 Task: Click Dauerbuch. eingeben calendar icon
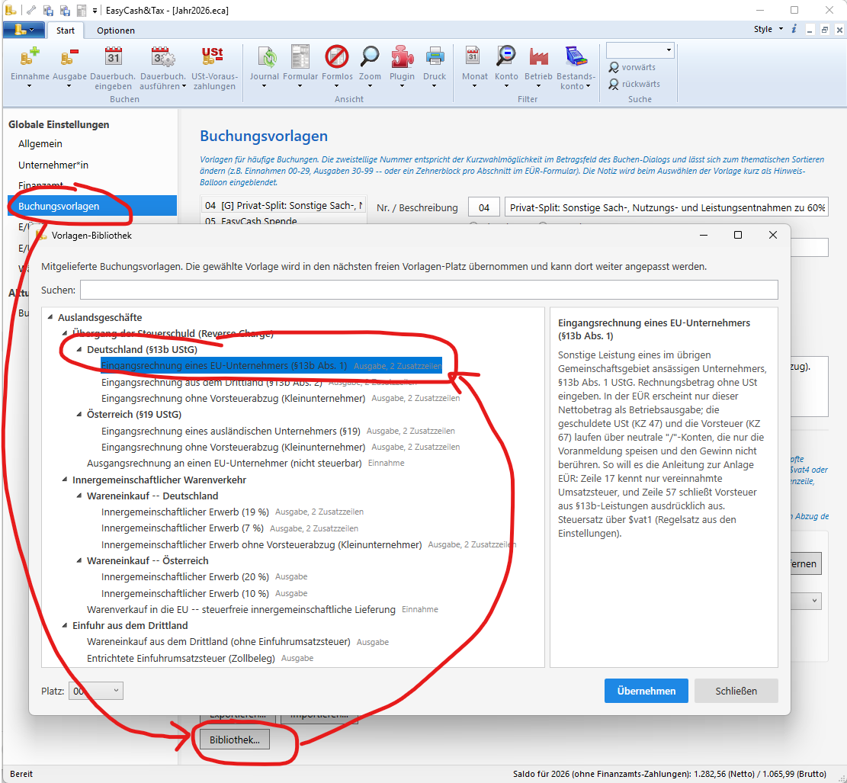(x=113, y=56)
